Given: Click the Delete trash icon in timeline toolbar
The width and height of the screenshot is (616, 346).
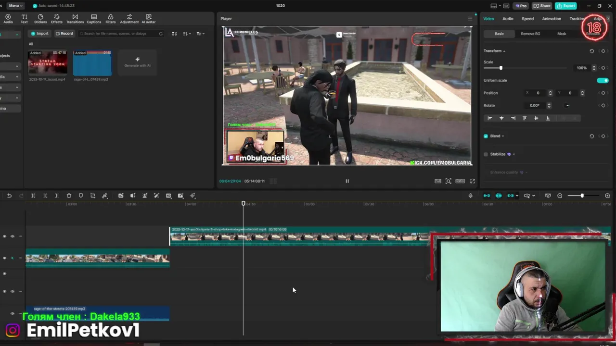Looking at the screenshot, I should coord(69,196).
